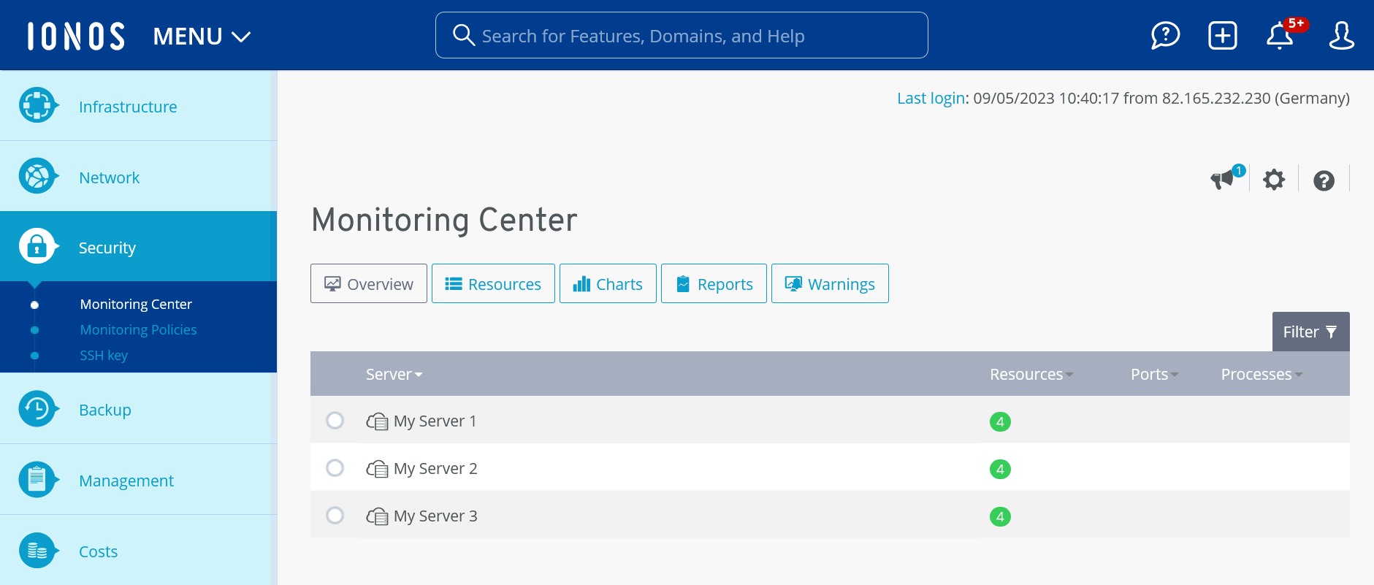The height and width of the screenshot is (585, 1374).
Task: Click the announcements megaphone icon
Action: (x=1222, y=180)
